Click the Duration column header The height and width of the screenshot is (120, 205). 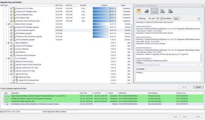click(83, 5)
